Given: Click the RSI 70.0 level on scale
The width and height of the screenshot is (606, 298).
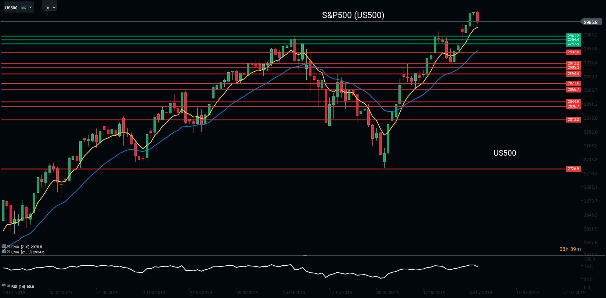Looking at the screenshot, I should [588, 266].
